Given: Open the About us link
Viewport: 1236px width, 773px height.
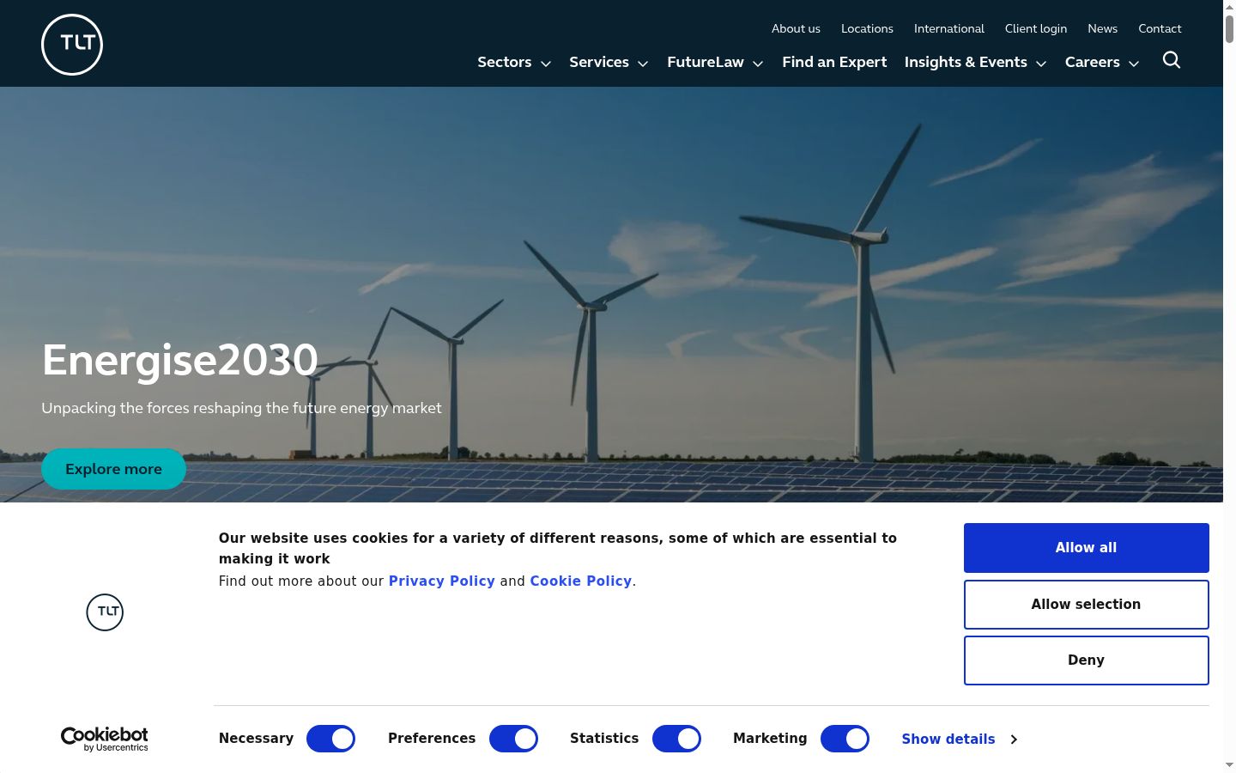Looking at the screenshot, I should pos(796,28).
